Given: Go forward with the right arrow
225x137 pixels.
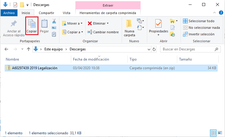Looking at the screenshot, I should tap(15, 49).
